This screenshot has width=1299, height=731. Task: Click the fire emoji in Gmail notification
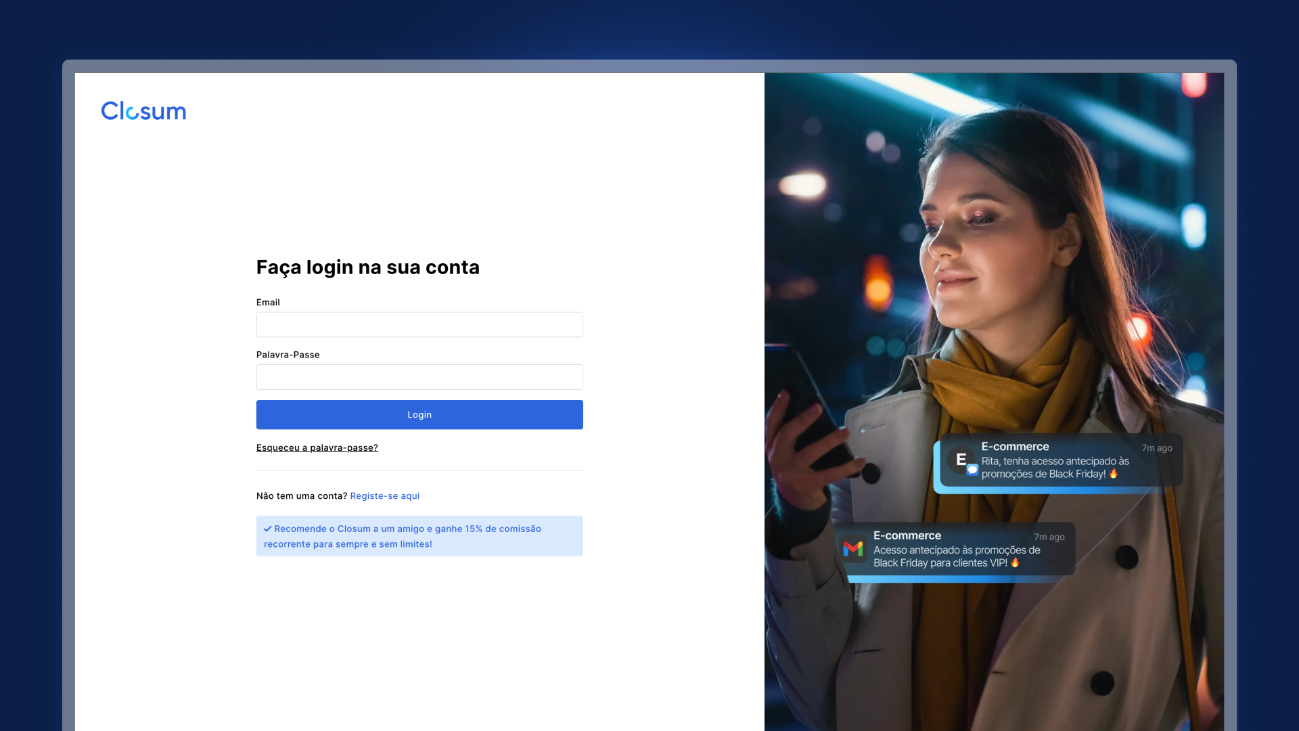pyautogui.click(x=1015, y=562)
